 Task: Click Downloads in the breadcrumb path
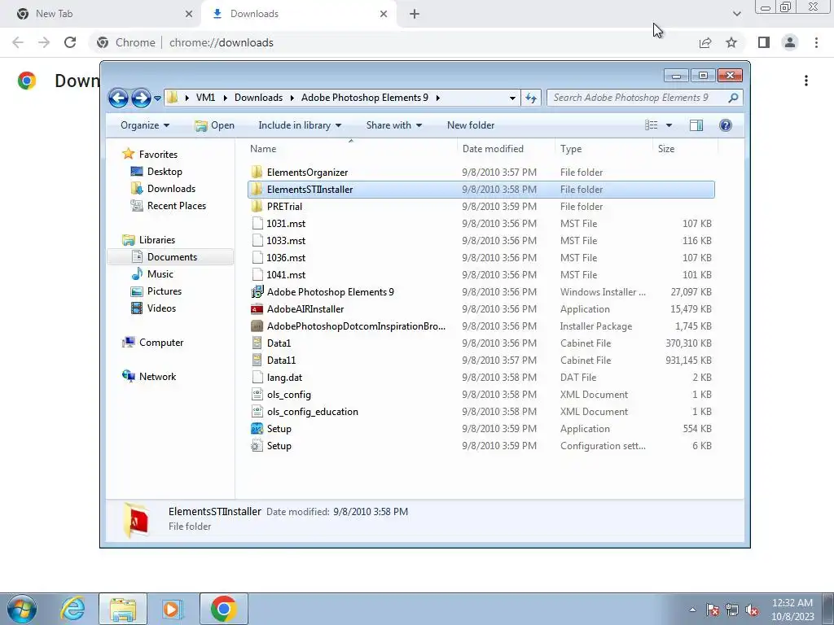tap(258, 98)
